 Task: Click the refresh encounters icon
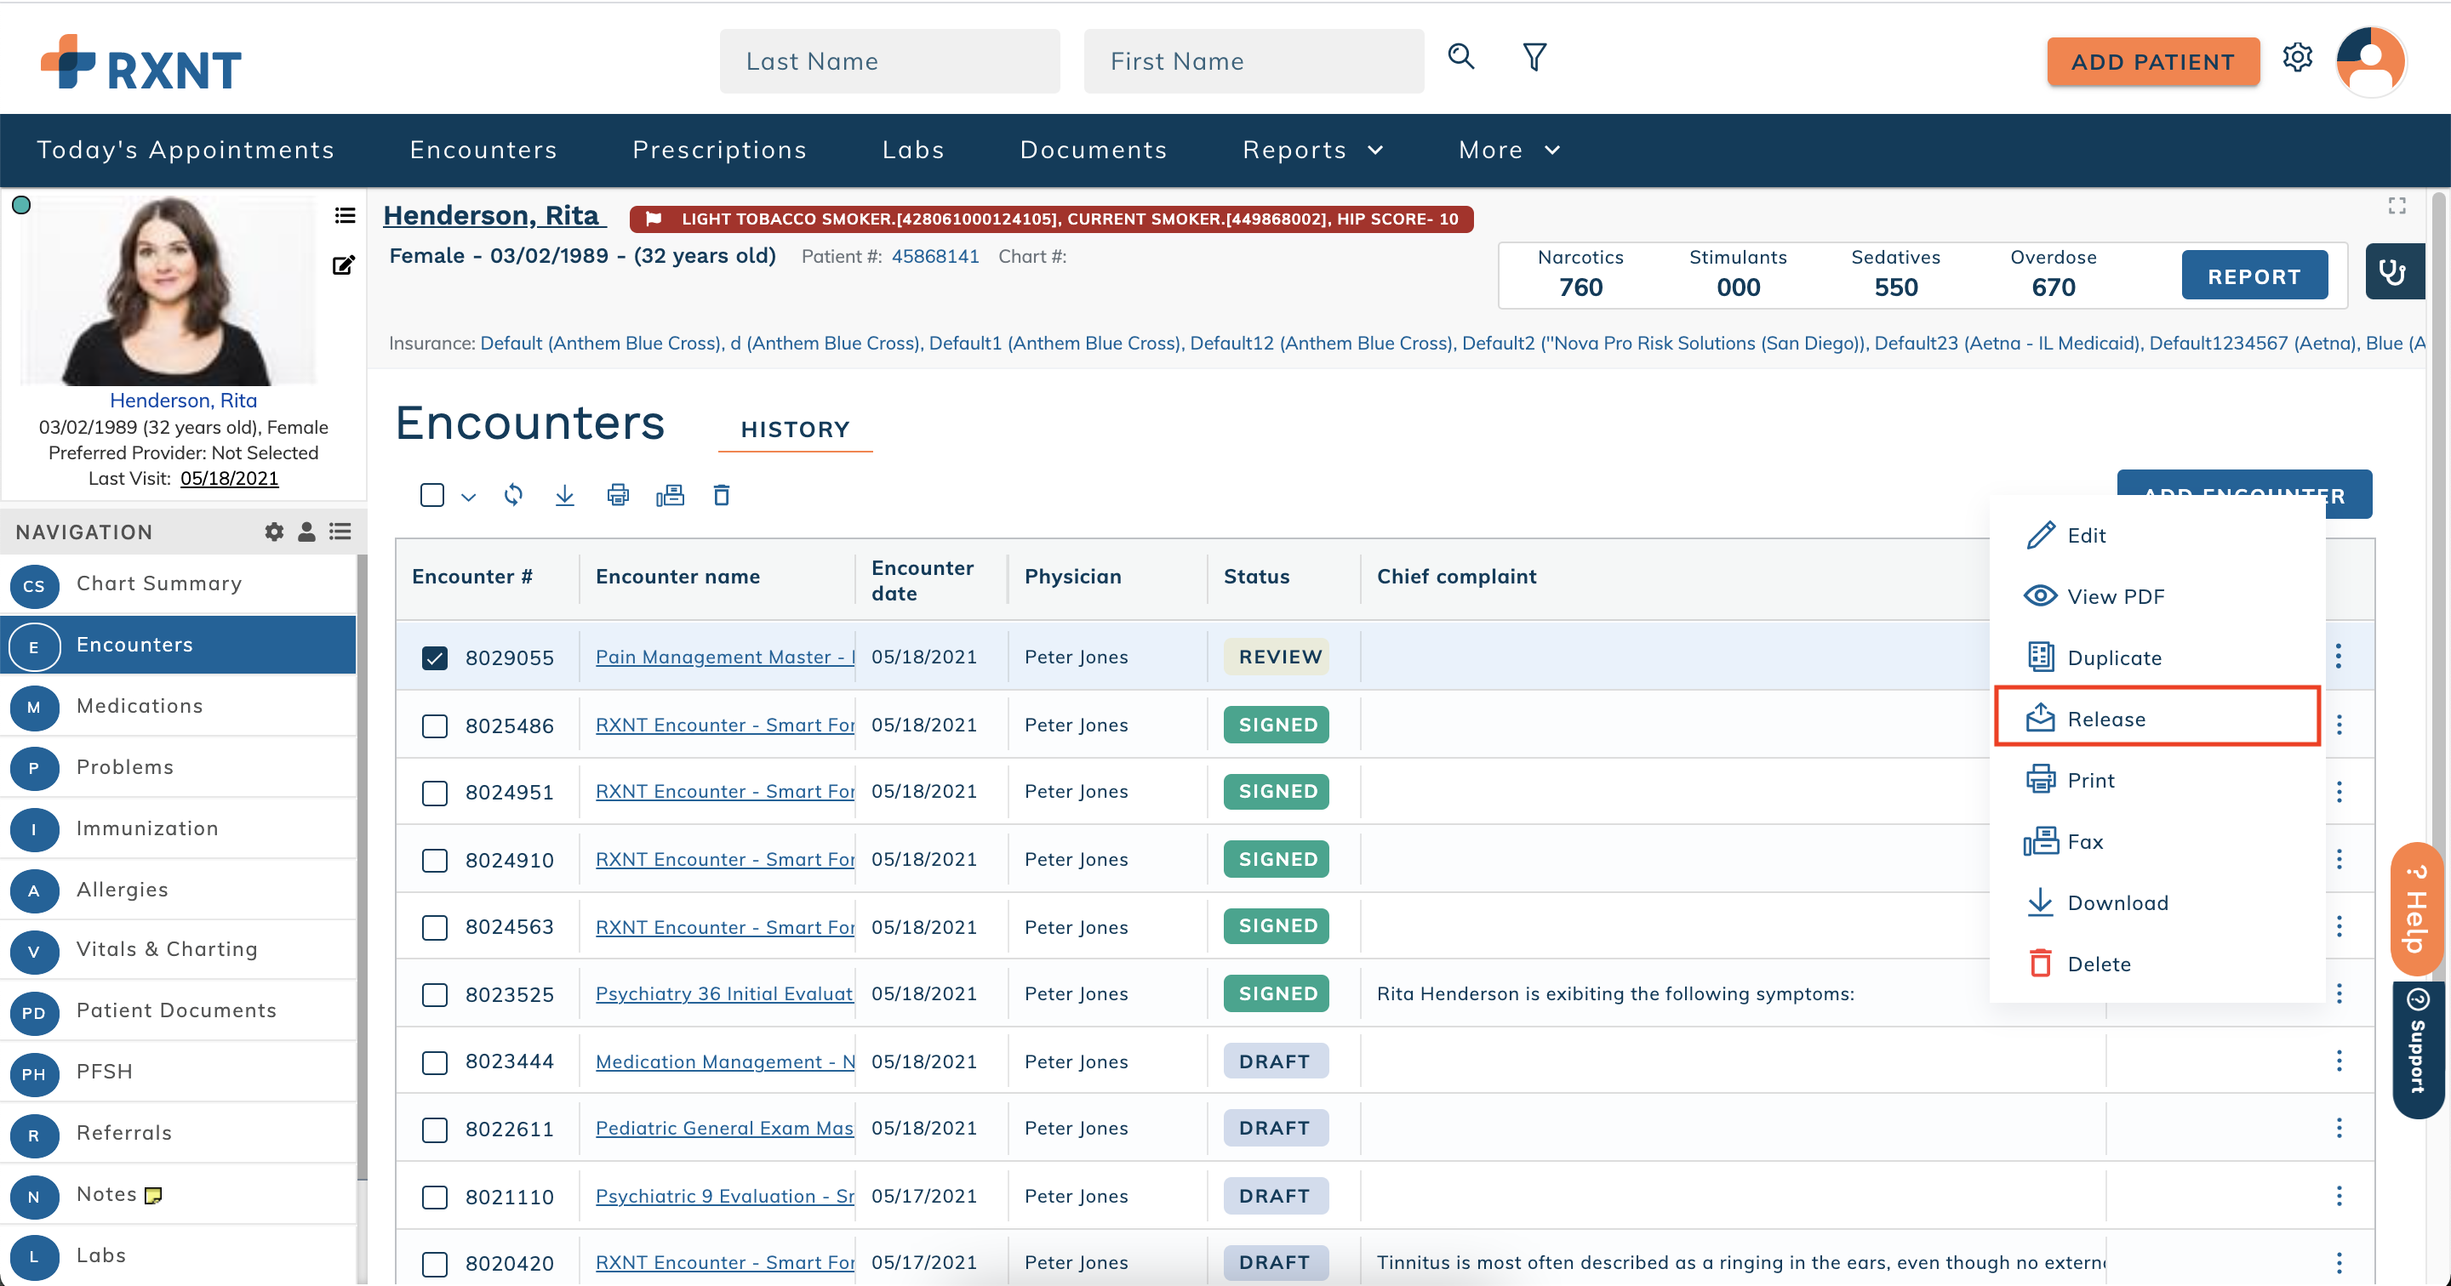tap(513, 495)
